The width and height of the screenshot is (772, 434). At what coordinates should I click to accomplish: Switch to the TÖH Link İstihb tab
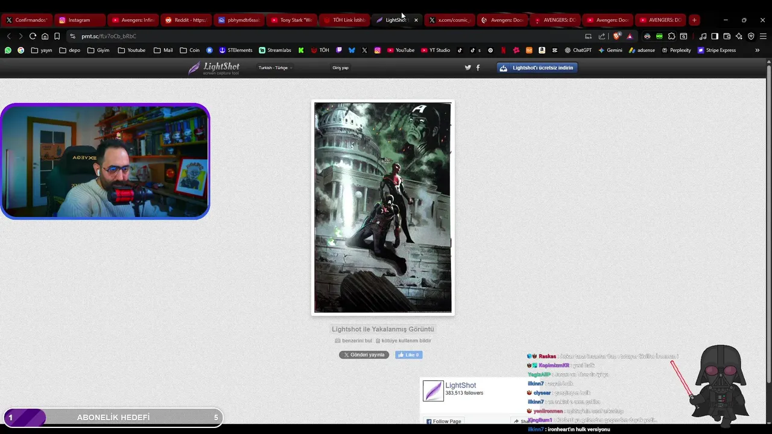point(344,20)
